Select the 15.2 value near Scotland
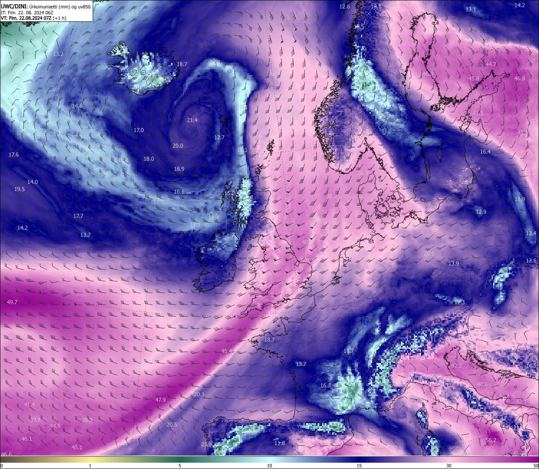This screenshot has height=469, width=539. coord(229,193)
